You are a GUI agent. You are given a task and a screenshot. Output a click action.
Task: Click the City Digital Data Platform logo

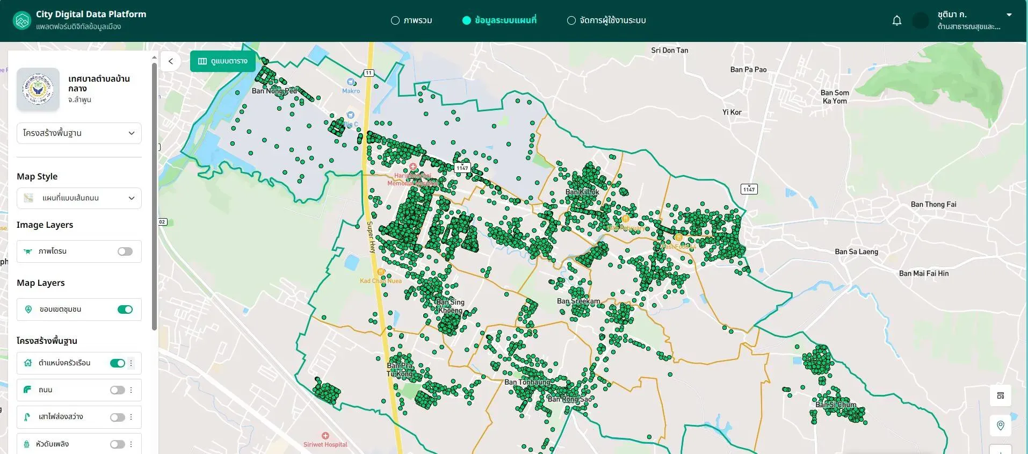pos(22,20)
